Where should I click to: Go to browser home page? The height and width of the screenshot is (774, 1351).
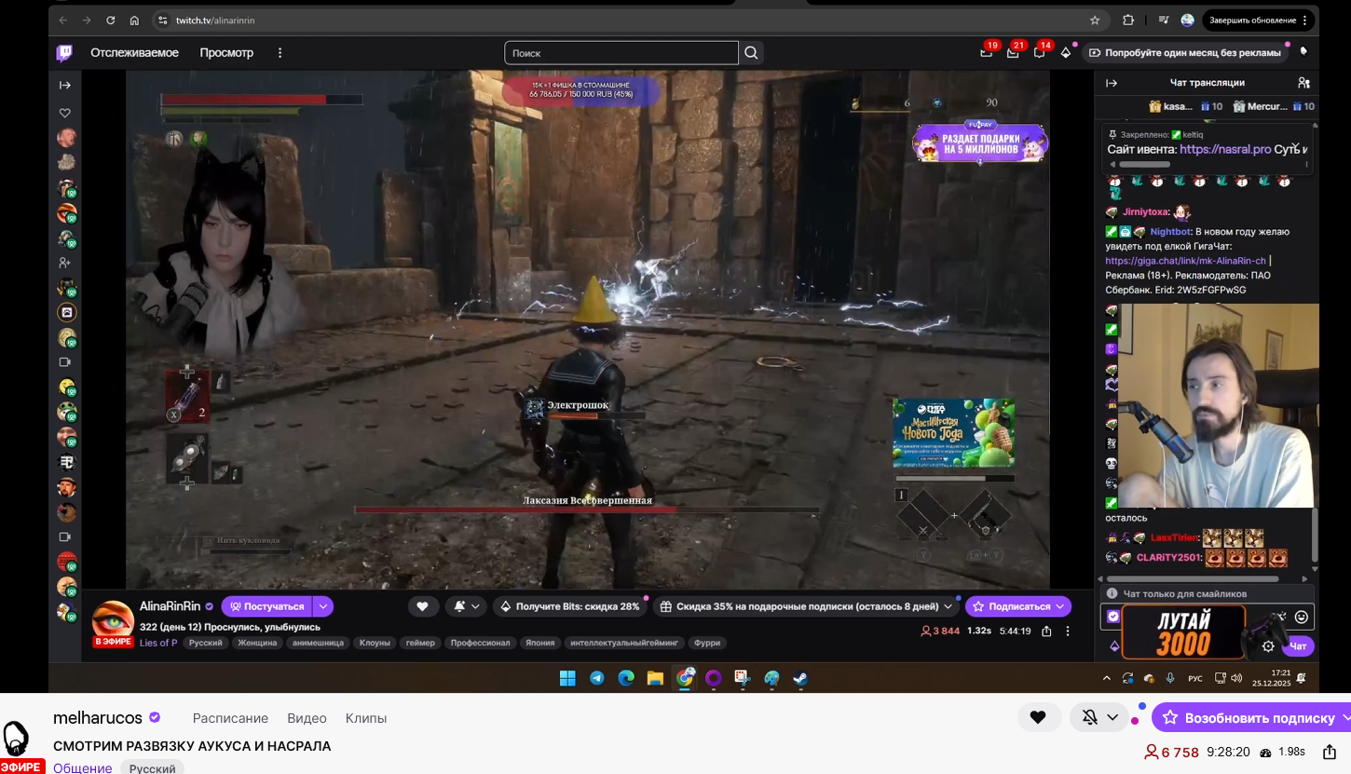pyautogui.click(x=135, y=20)
